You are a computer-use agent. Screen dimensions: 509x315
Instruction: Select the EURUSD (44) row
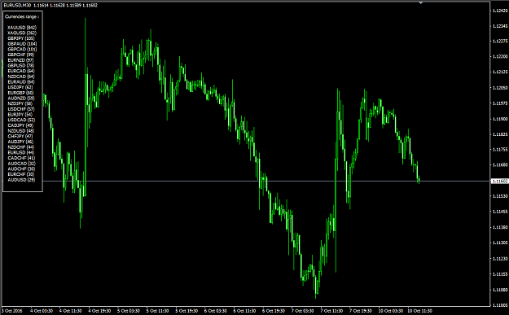(x=21, y=153)
